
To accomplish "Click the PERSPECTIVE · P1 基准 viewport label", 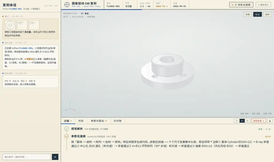I will pos(76,13).
